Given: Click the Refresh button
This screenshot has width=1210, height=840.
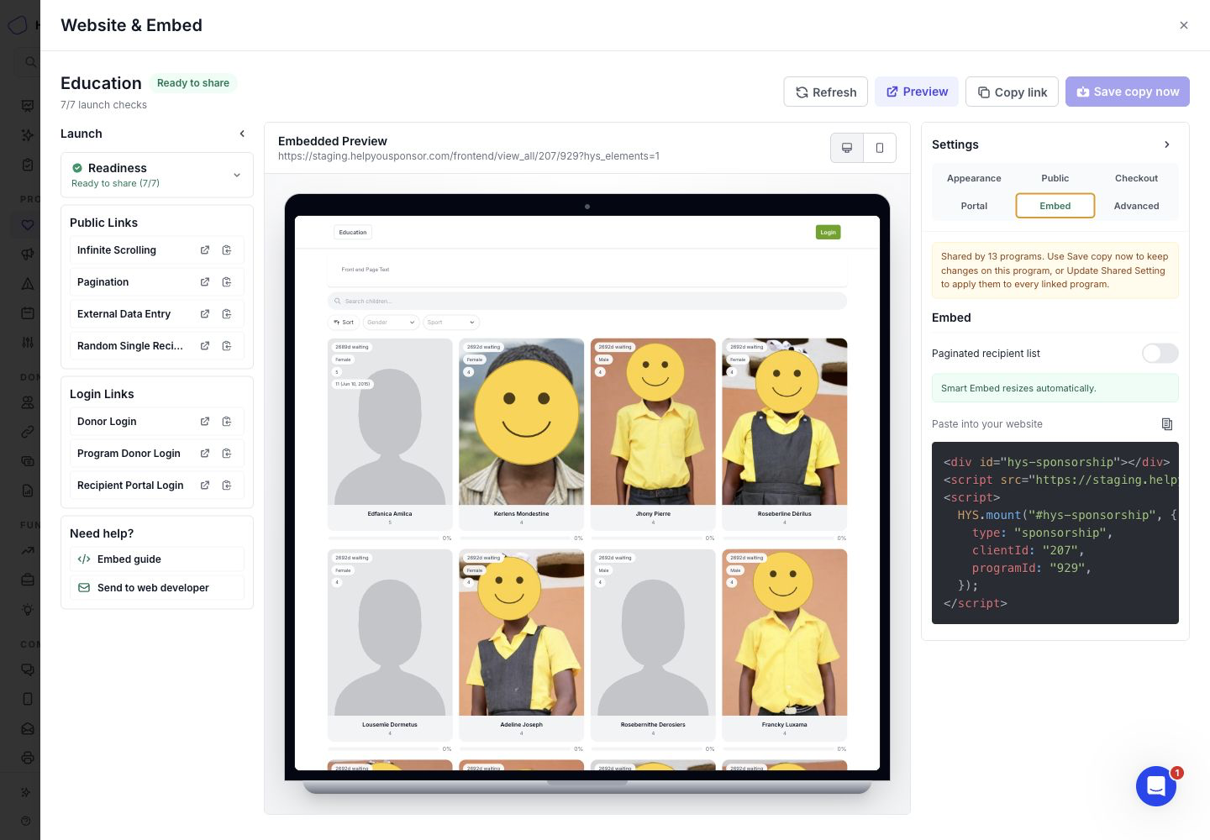Looking at the screenshot, I should pyautogui.click(x=826, y=92).
